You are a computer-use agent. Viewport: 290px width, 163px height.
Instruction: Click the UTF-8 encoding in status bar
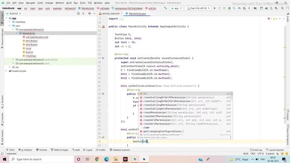261,153
